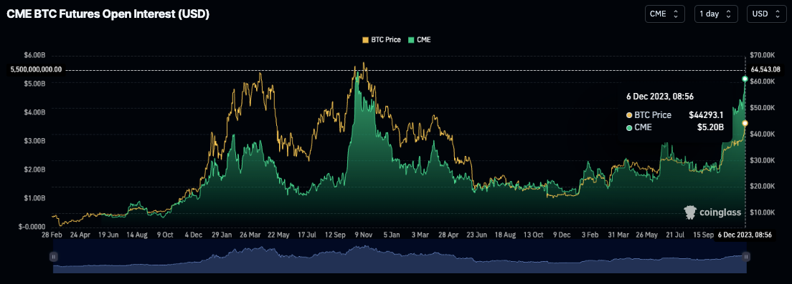Grab the left range slider handle
This screenshot has width=792, height=284.
coord(54,257)
